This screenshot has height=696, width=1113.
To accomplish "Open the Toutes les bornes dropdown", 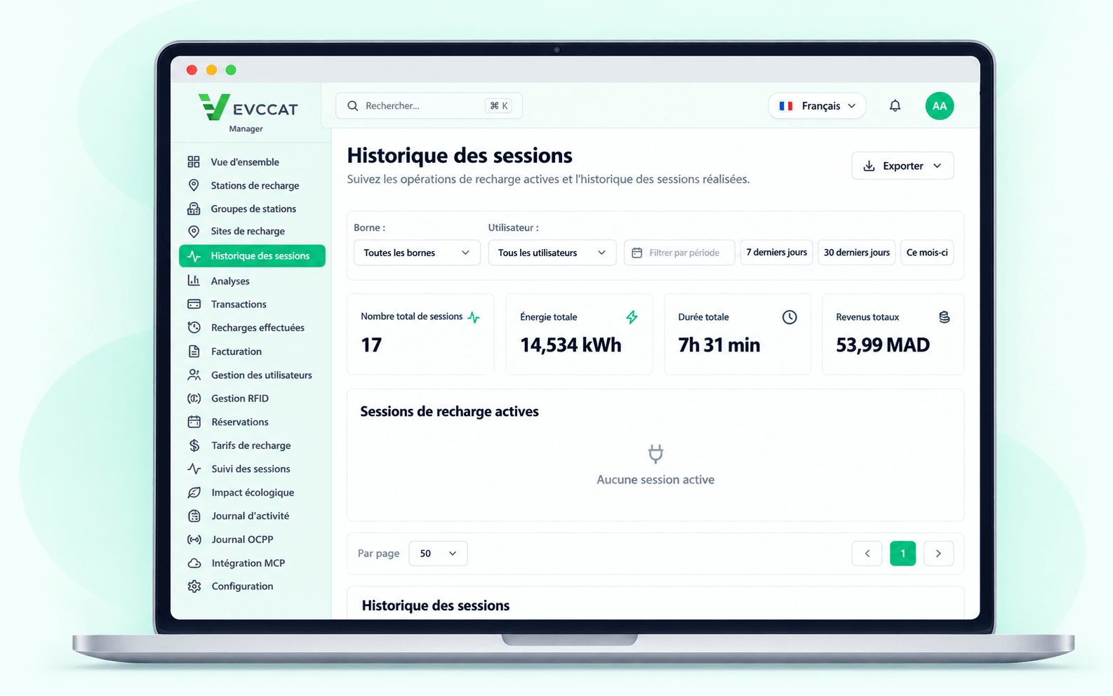I will 417,253.
